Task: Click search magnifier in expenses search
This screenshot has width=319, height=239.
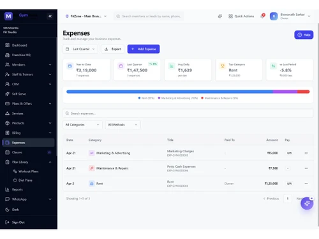Action: coord(67,113)
